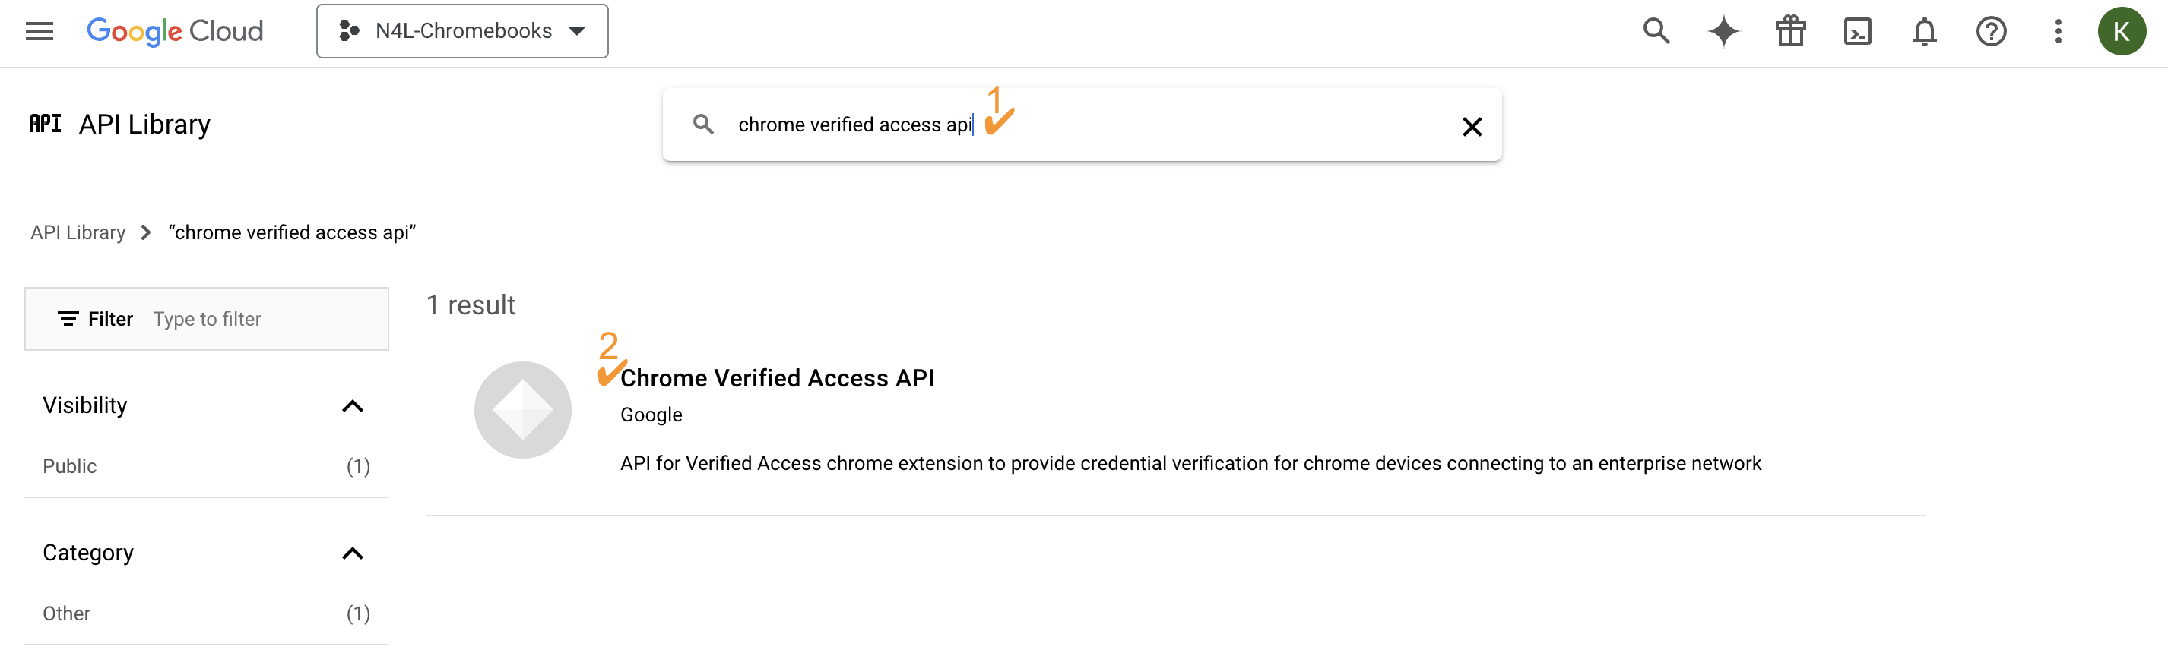2168x656 pixels.
Task: Click the K account avatar
Action: [x=2121, y=31]
